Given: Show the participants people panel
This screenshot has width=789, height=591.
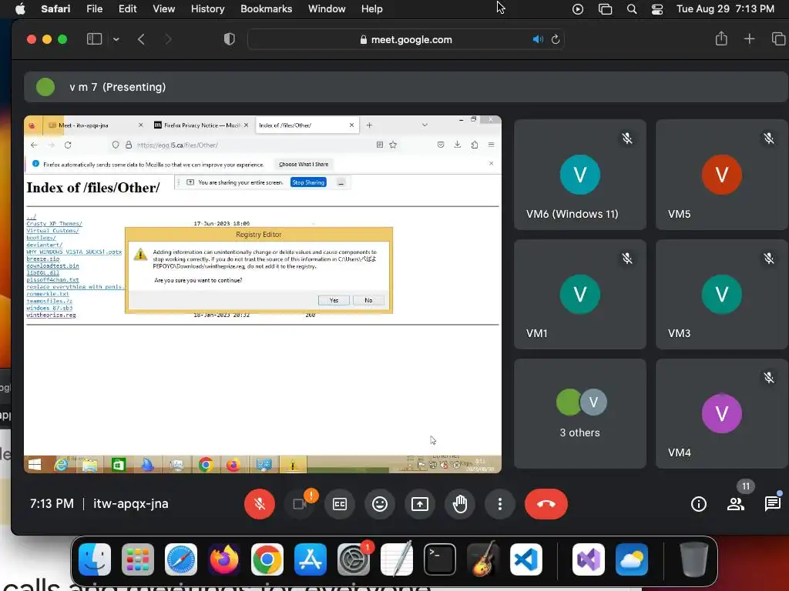Looking at the screenshot, I should pos(736,503).
